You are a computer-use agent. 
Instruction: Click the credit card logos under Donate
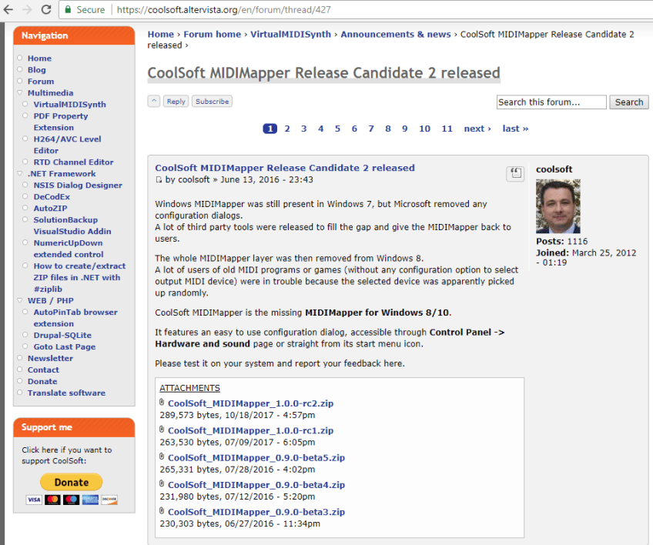pyautogui.click(x=72, y=500)
